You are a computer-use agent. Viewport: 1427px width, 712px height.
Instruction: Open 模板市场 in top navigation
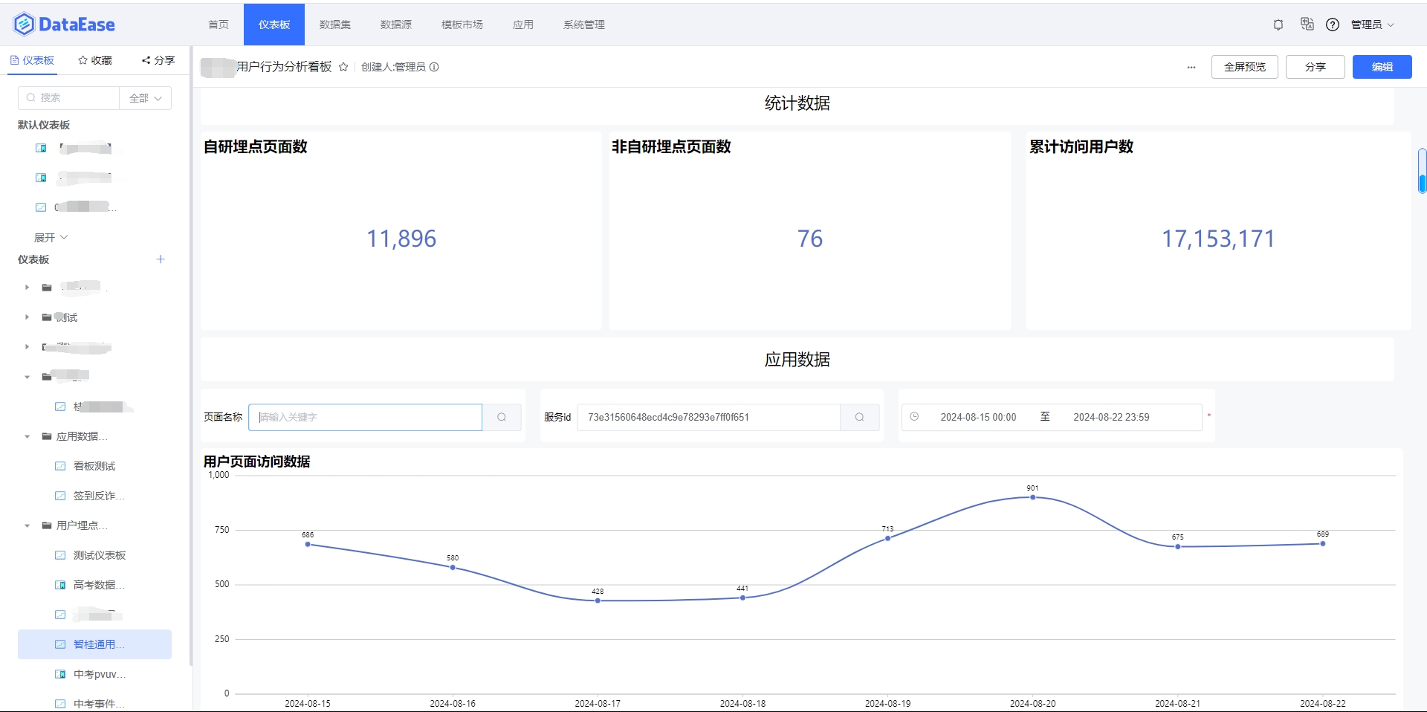click(x=462, y=25)
